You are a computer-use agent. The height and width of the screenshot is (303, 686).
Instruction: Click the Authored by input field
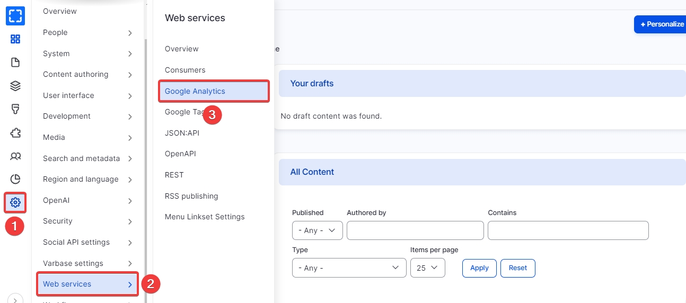[x=415, y=230]
